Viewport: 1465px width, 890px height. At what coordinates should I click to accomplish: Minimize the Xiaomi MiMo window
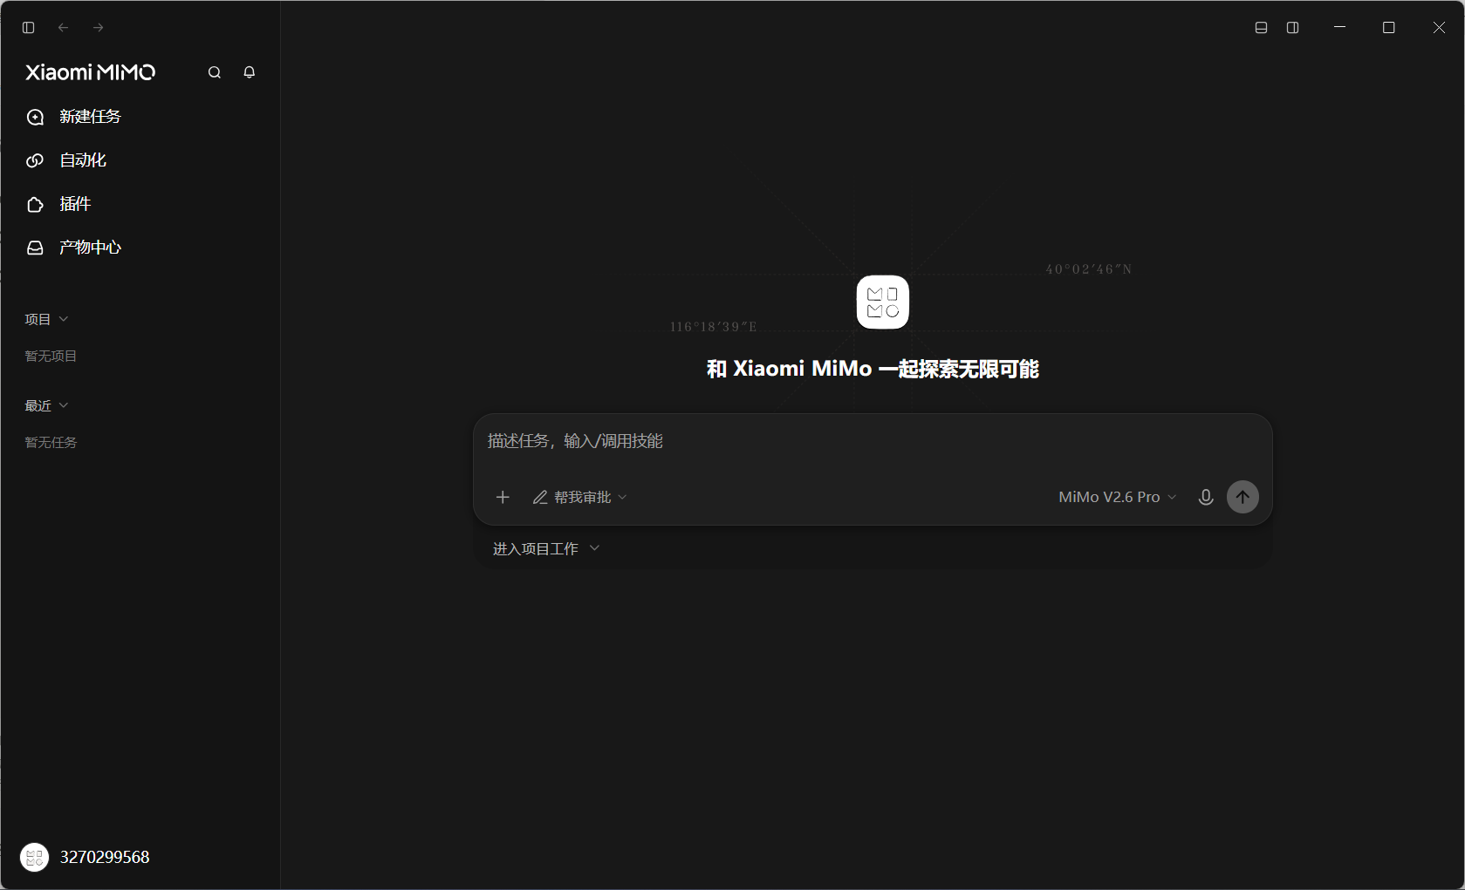pos(1339,28)
